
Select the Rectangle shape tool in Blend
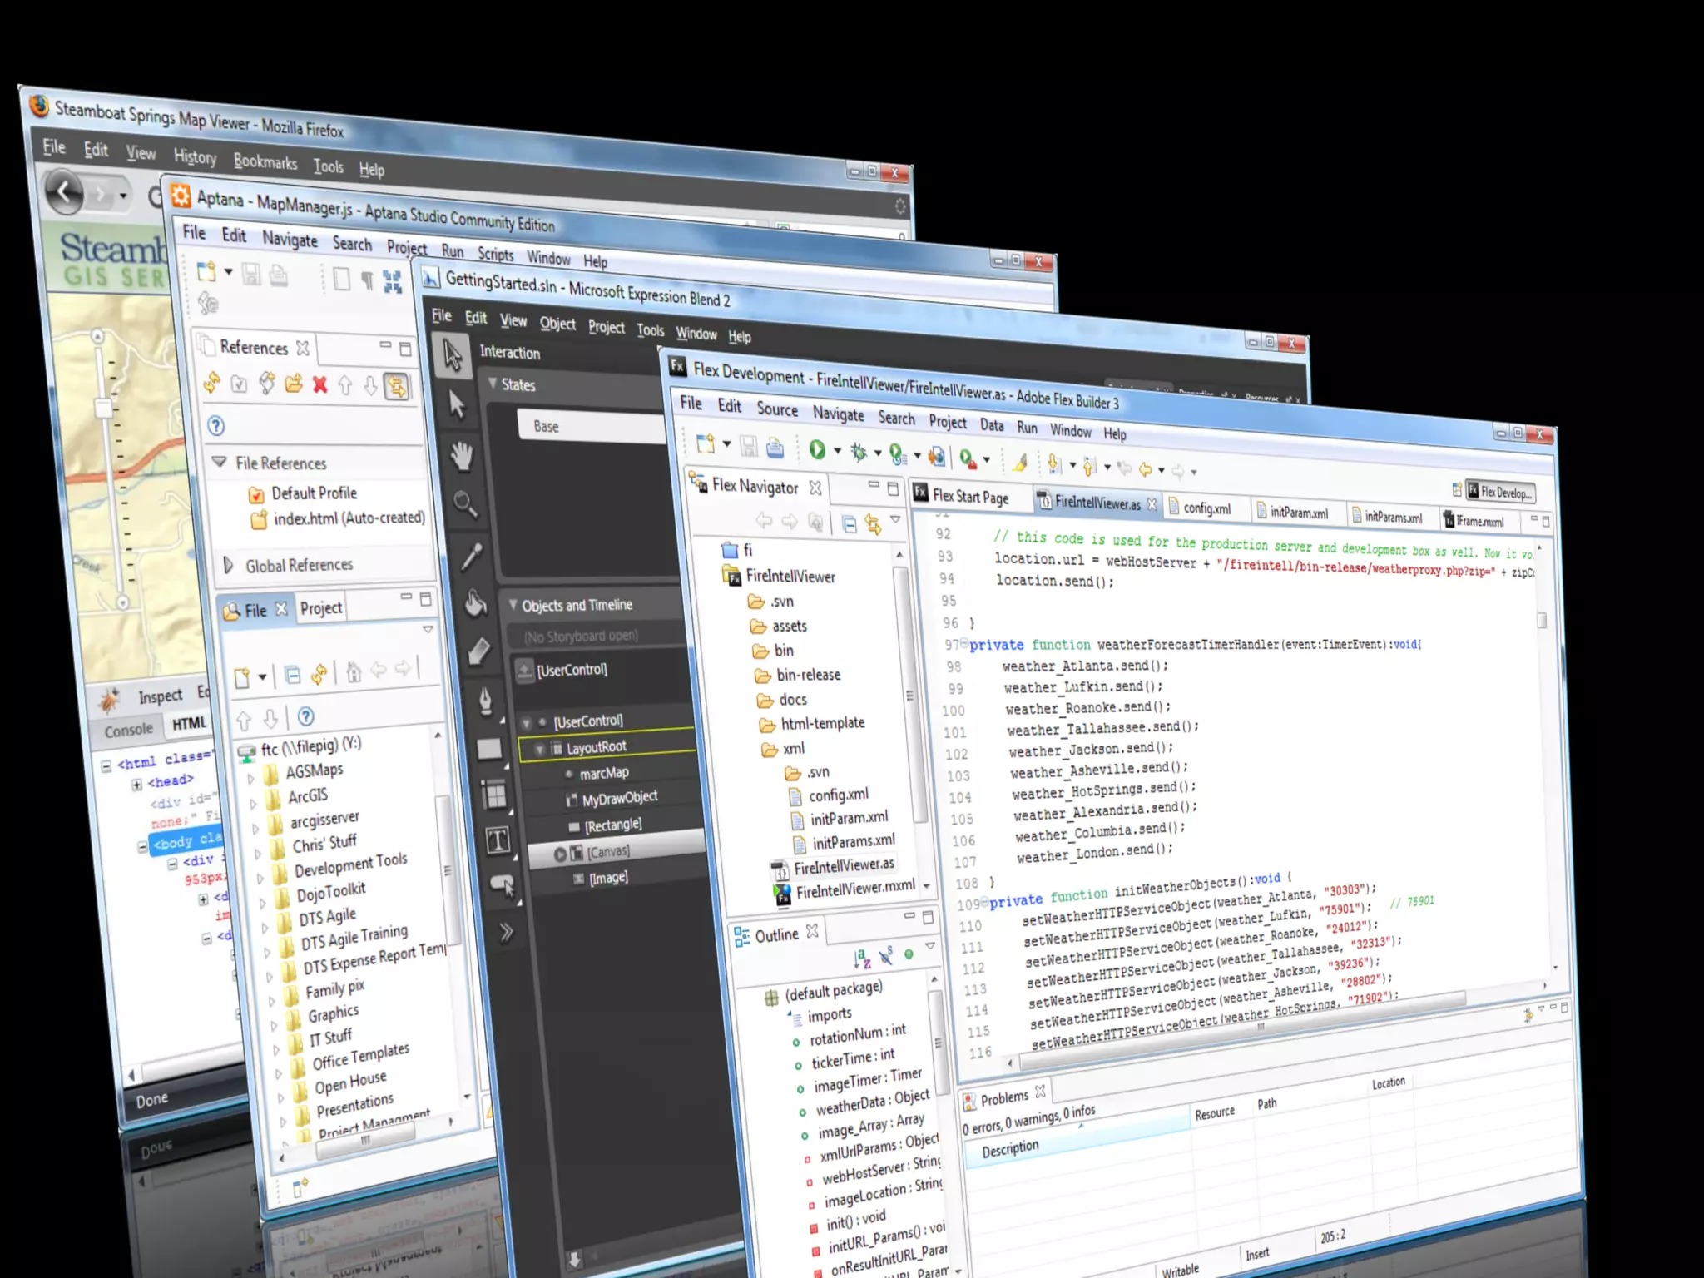click(489, 749)
